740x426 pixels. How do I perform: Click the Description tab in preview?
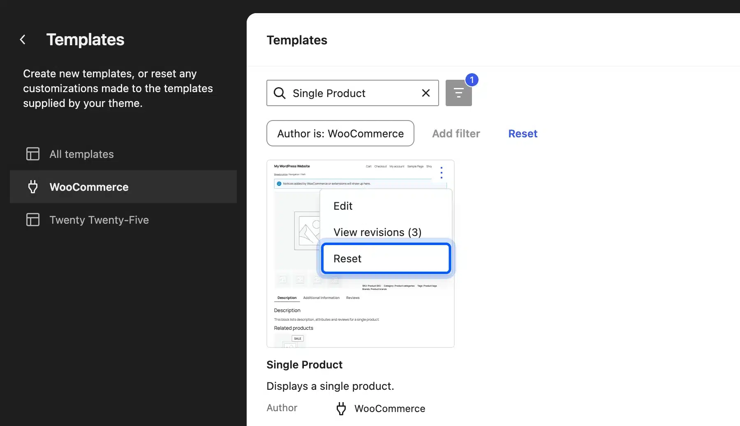287,298
